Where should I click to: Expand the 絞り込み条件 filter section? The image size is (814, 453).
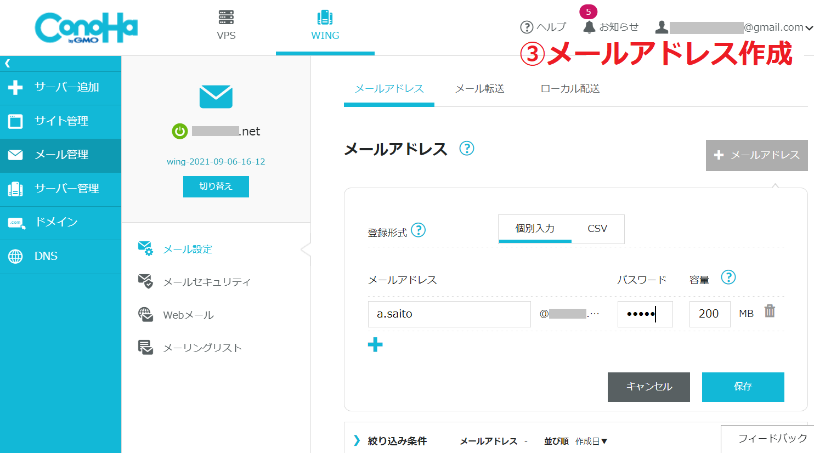coord(391,441)
